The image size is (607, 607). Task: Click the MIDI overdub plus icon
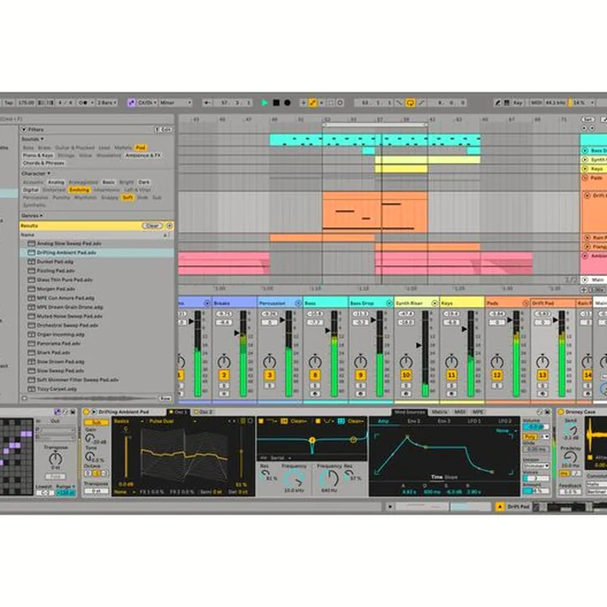point(303,103)
